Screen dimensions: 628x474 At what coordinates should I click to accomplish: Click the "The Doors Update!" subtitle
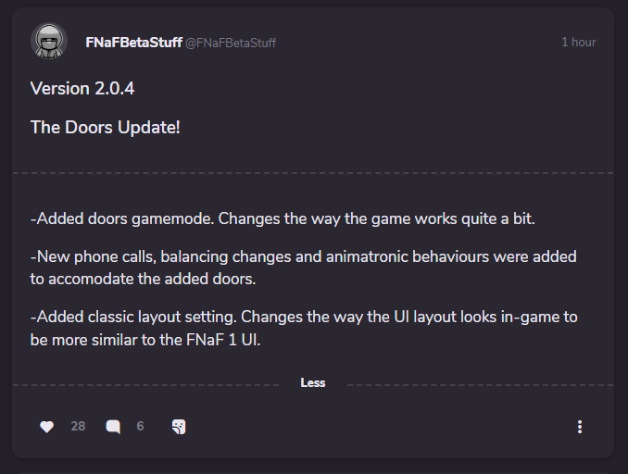click(x=105, y=127)
